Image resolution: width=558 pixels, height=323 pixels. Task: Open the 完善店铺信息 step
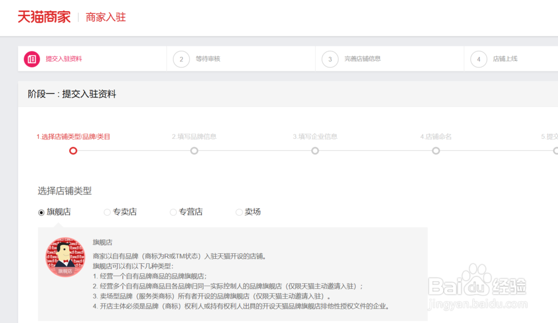[x=362, y=59]
